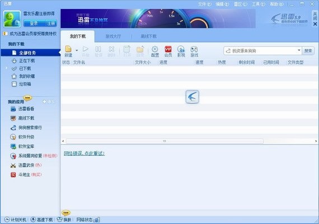This screenshot has height=224, width=319.
Task: Click the 目录 folder toolbar icon
Action: pos(140,51)
